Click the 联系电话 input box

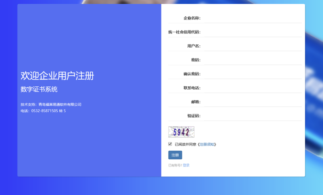(x=252, y=88)
